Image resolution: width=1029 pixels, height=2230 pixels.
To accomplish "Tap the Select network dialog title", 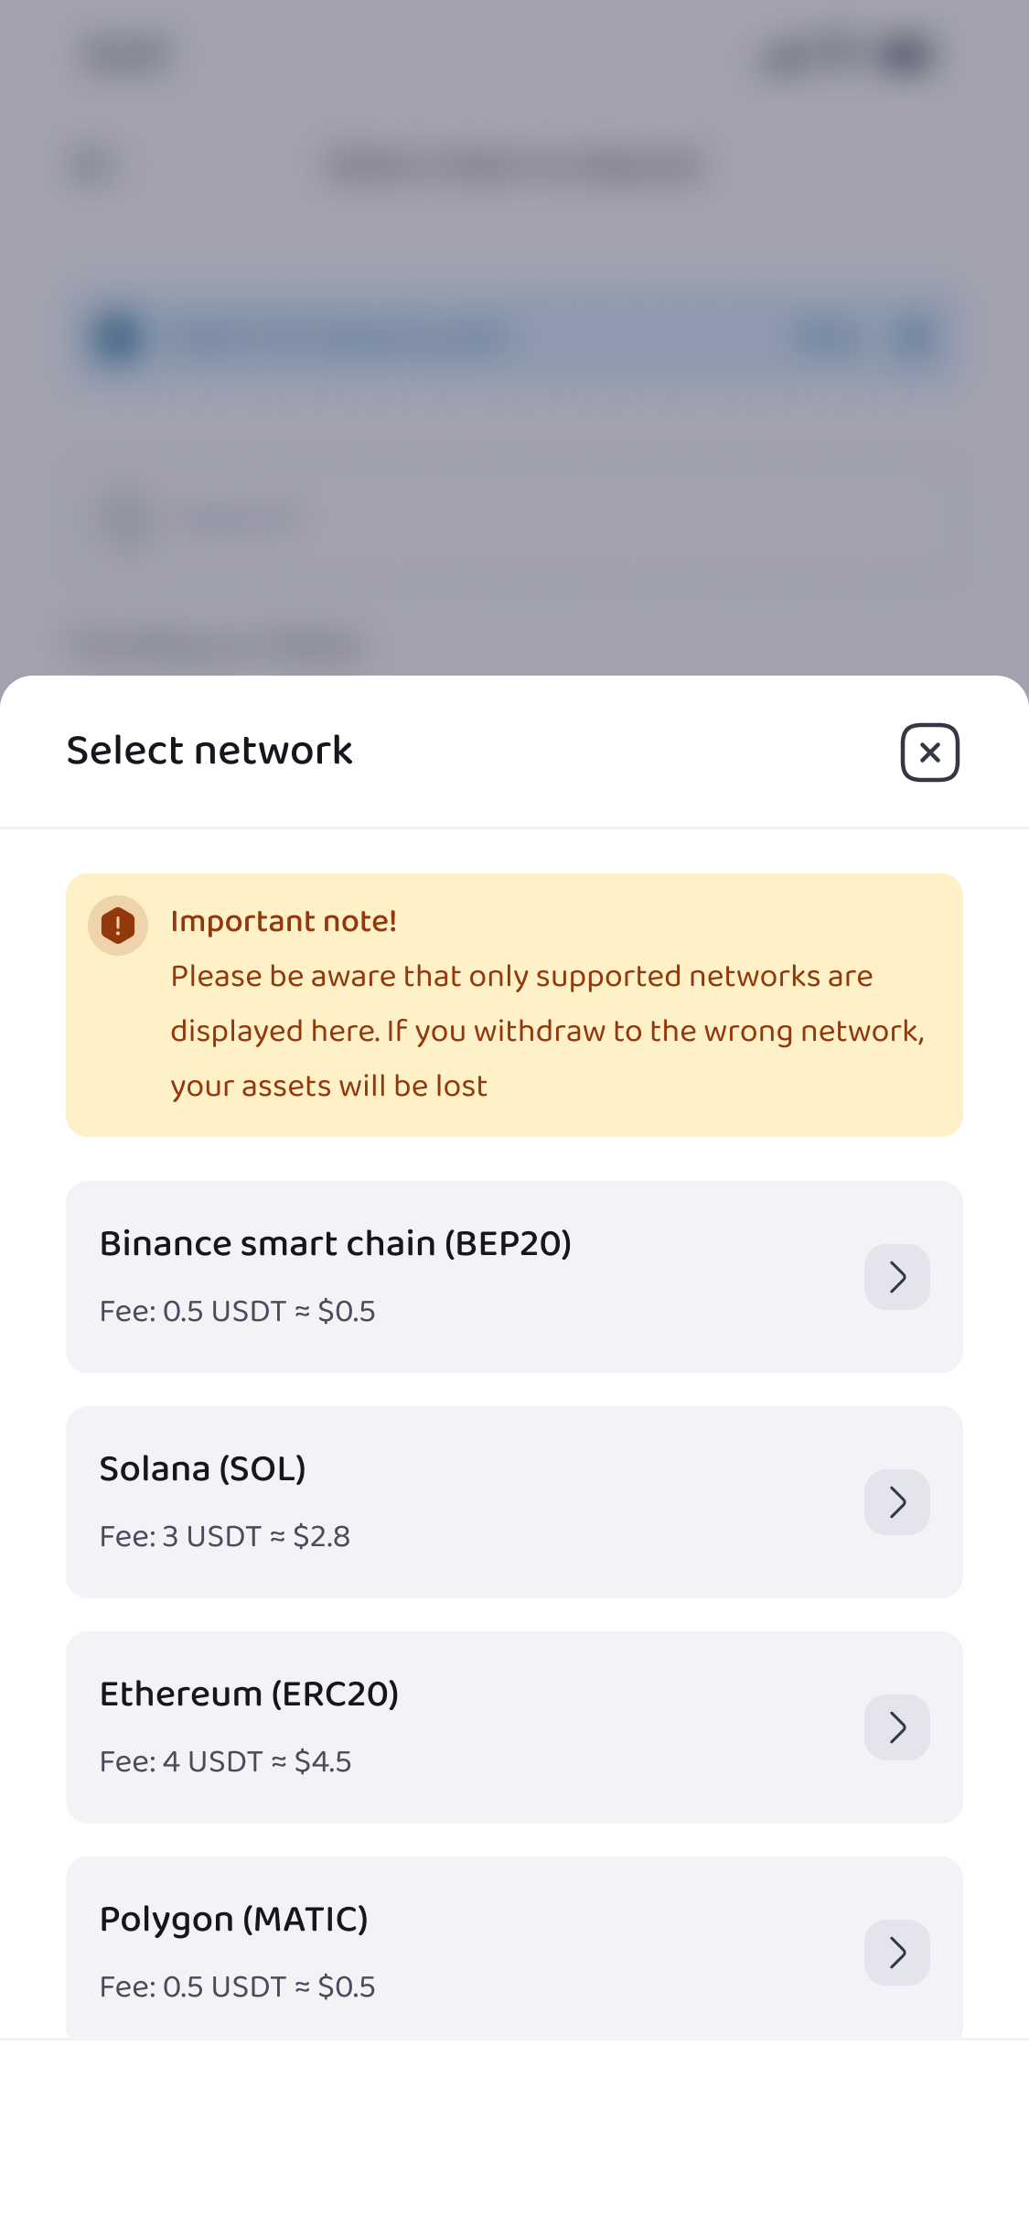I will click(209, 751).
